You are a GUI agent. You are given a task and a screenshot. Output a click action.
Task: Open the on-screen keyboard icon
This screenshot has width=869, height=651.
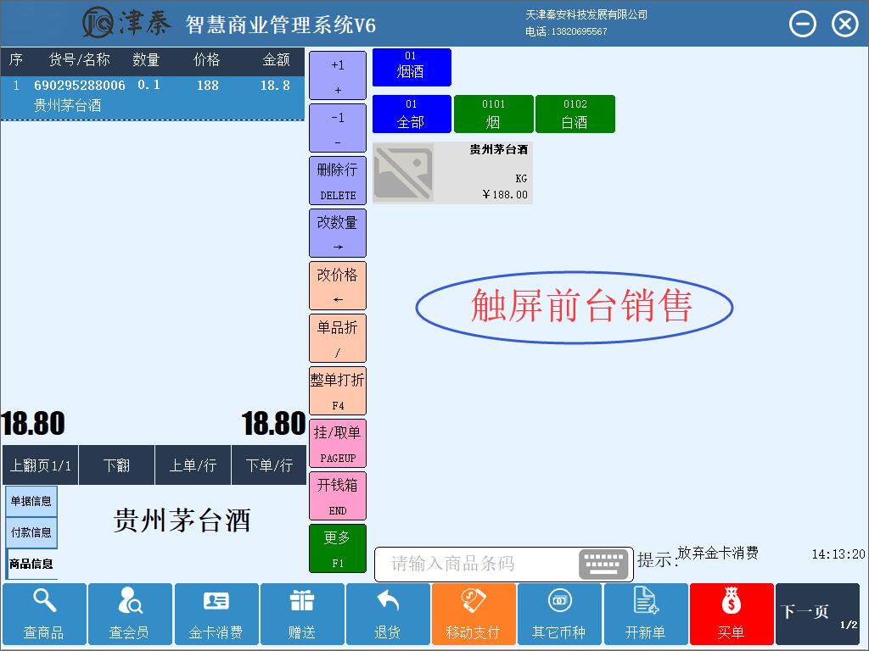(x=603, y=564)
